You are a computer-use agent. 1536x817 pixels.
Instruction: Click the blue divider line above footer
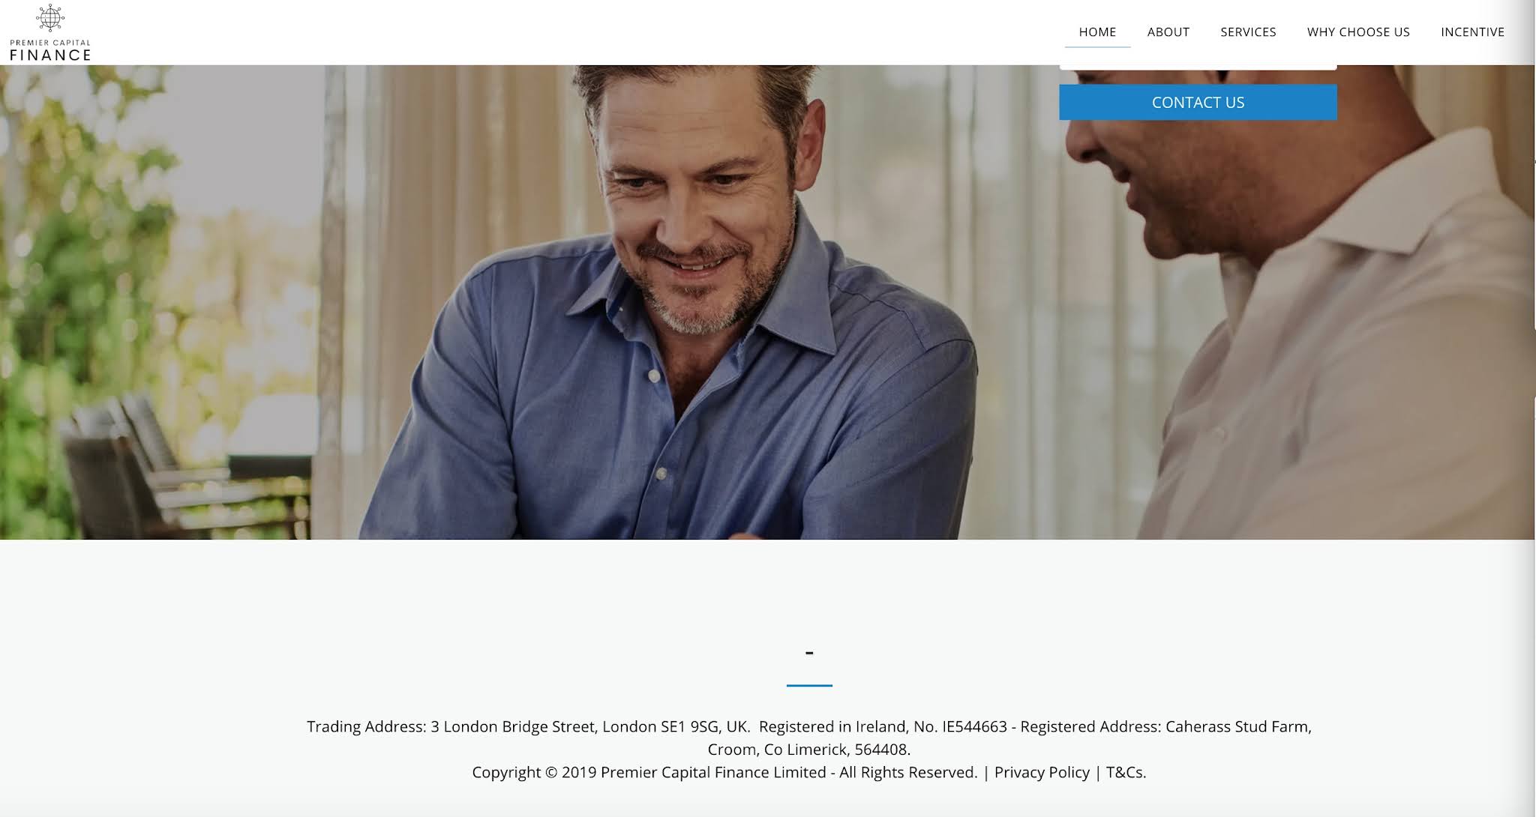pos(809,685)
